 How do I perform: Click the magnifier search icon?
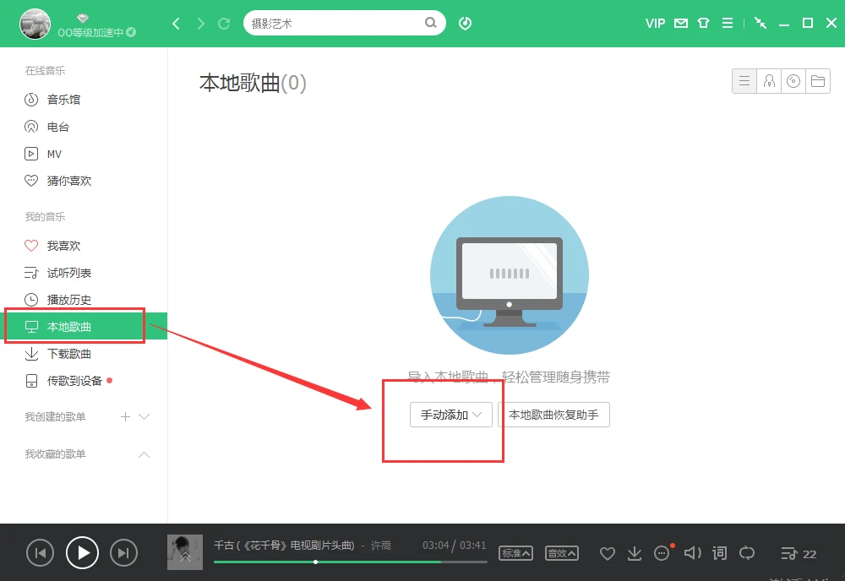pyautogui.click(x=430, y=23)
